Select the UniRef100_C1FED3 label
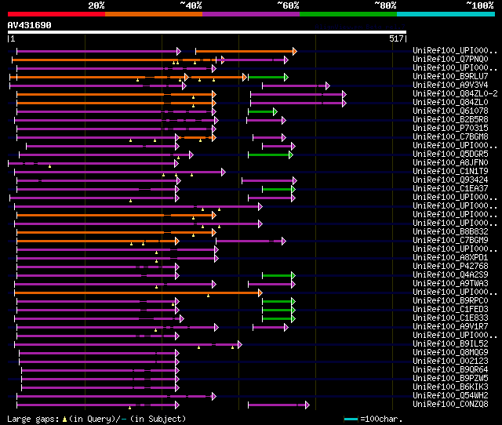 (450, 310)
